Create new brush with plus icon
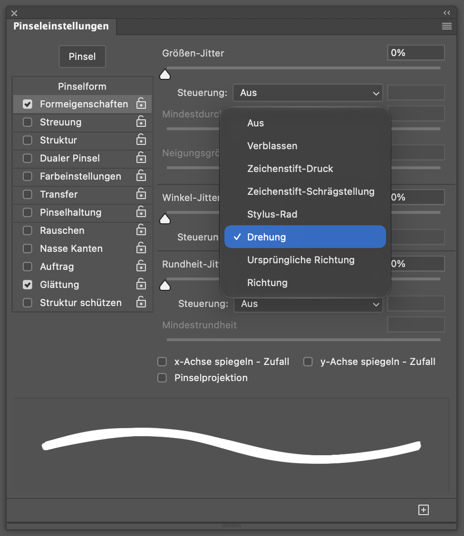 (x=423, y=510)
